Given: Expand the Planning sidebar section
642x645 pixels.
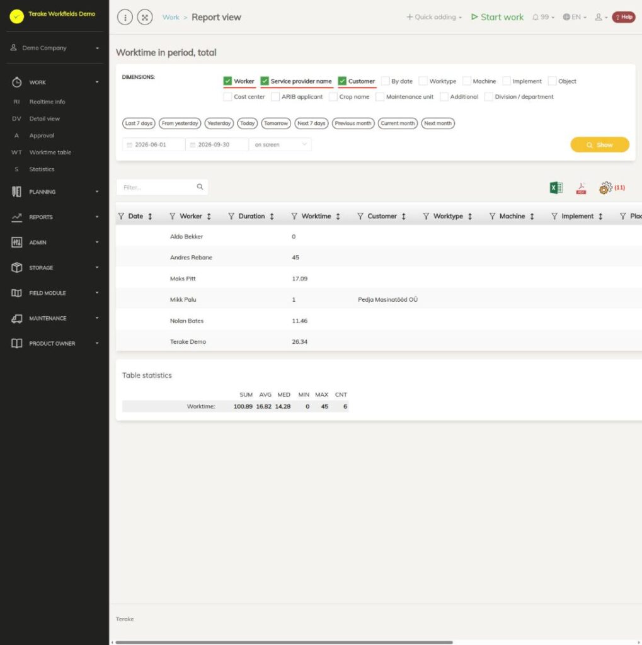Looking at the screenshot, I should pos(55,191).
